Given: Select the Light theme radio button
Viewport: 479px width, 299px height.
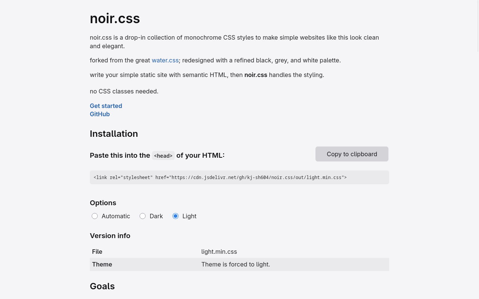Looking at the screenshot, I should (x=175, y=216).
